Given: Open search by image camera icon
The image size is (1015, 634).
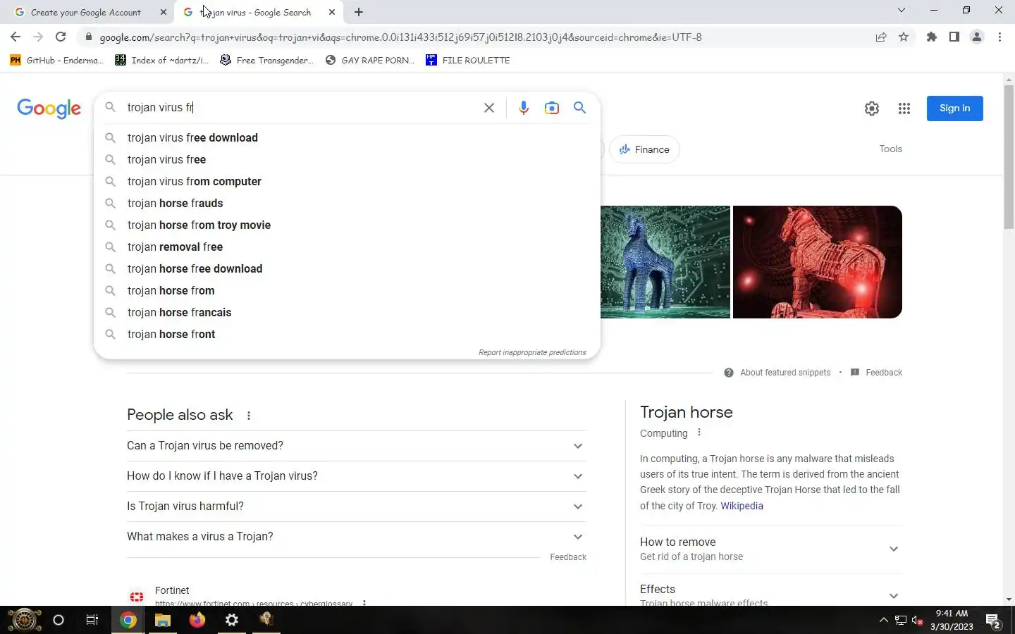Looking at the screenshot, I should tap(551, 108).
